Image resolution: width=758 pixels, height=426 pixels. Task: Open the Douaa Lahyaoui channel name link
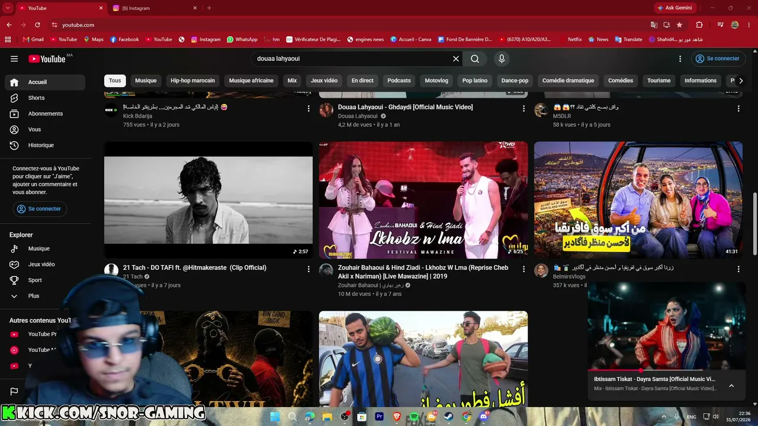358,116
